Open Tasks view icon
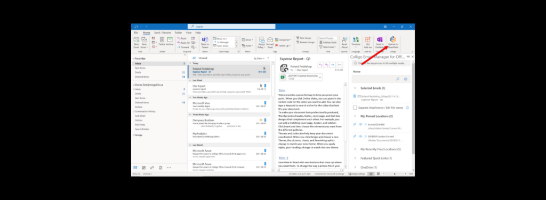 point(160,167)
